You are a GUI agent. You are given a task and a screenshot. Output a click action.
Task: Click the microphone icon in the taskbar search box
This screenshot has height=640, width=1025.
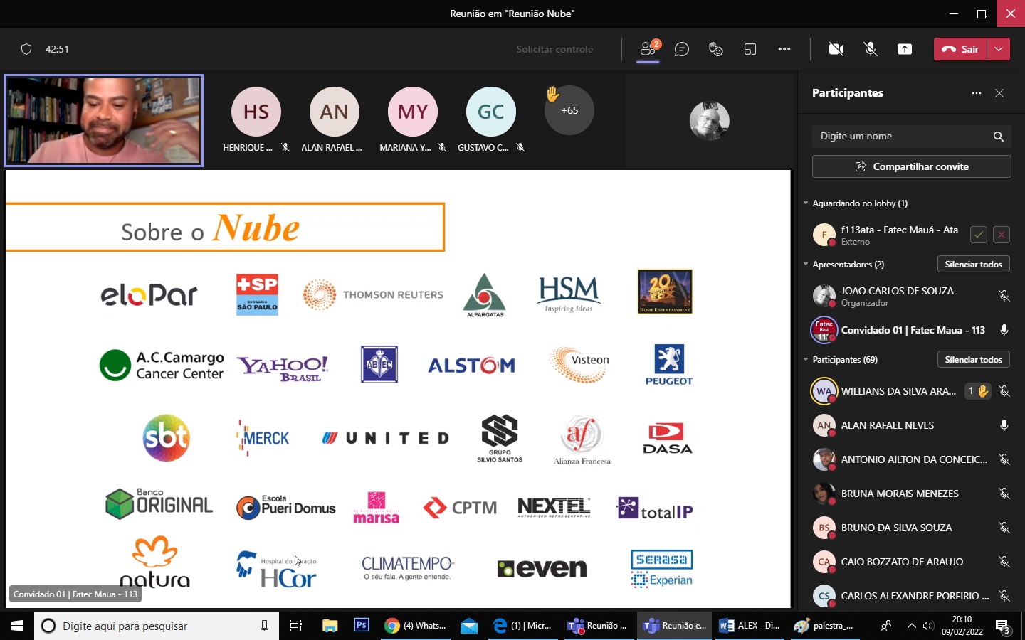pos(264,626)
